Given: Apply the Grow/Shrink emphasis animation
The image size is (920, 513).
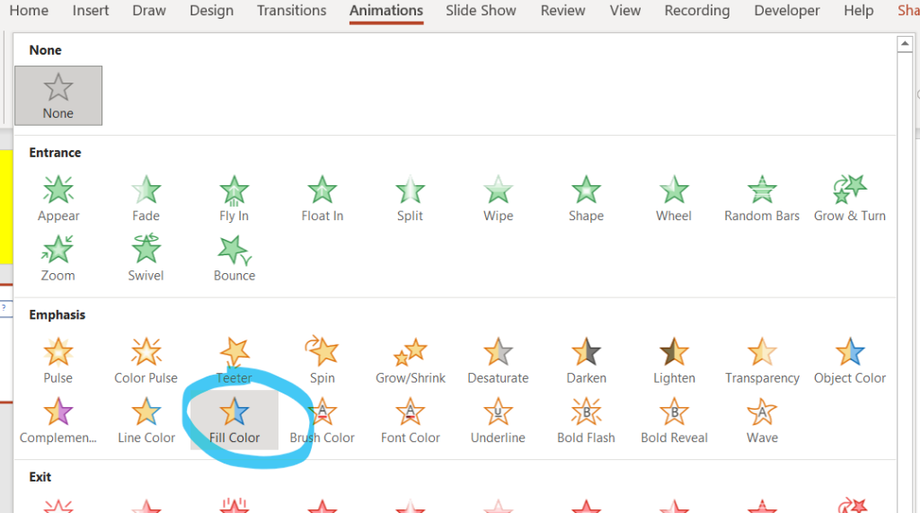Looking at the screenshot, I should pyautogui.click(x=410, y=360).
